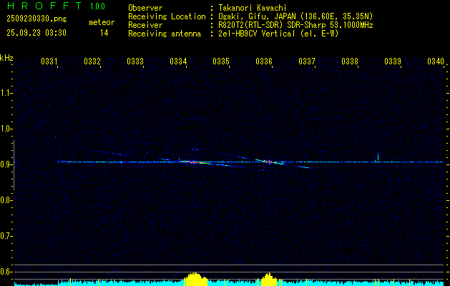Click the 0340 time axis label

point(436,61)
